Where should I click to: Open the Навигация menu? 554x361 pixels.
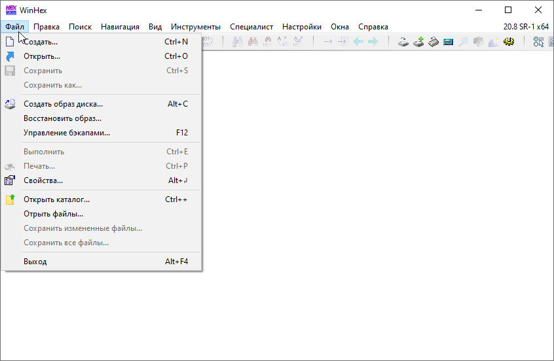coord(120,26)
